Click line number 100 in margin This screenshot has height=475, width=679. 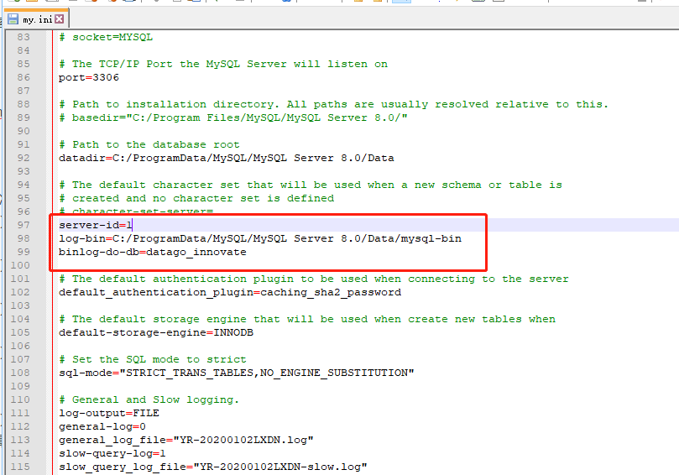[x=20, y=265]
